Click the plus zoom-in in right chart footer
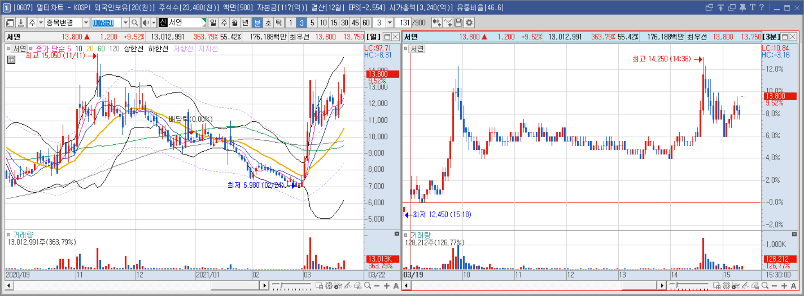804x296 pixels. (784, 286)
